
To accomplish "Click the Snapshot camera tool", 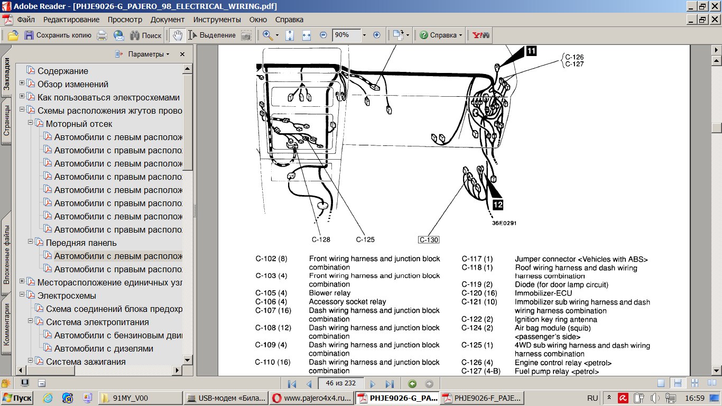I will pyautogui.click(x=246, y=35).
